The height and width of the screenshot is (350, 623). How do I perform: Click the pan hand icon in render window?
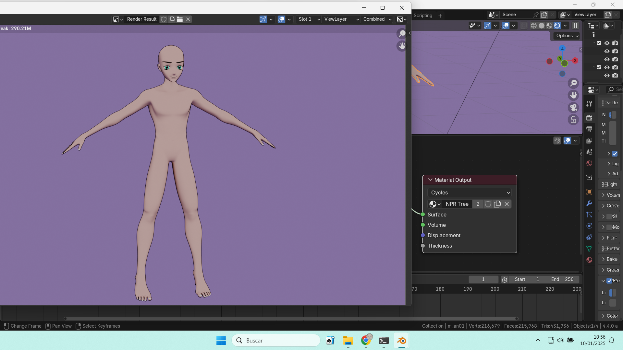(402, 46)
